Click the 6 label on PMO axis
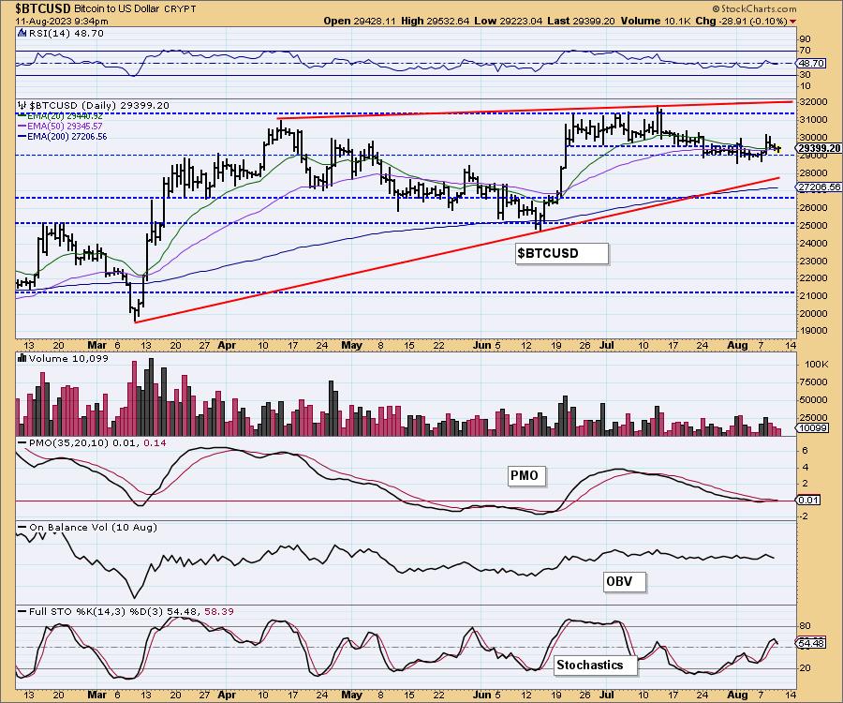843x703 pixels. coord(805,451)
